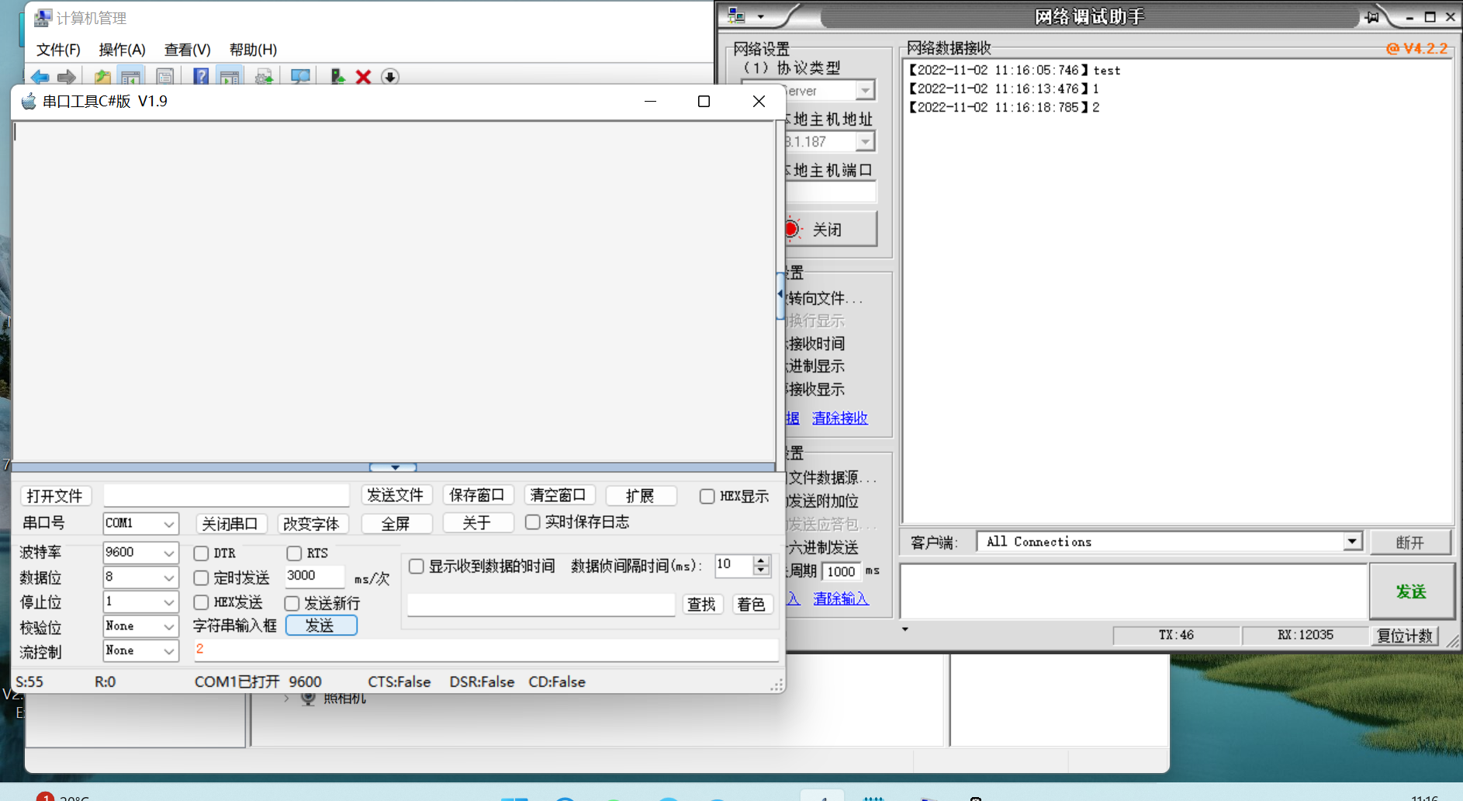Screen dimensions: 1463x801
Task: Increase the data interval using the spinner up arrow
Action: [x=761, y=561]
